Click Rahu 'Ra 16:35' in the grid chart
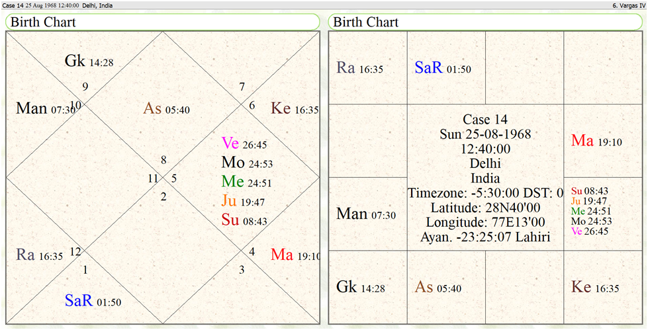The image size is (648, 330). coord(360,67)
